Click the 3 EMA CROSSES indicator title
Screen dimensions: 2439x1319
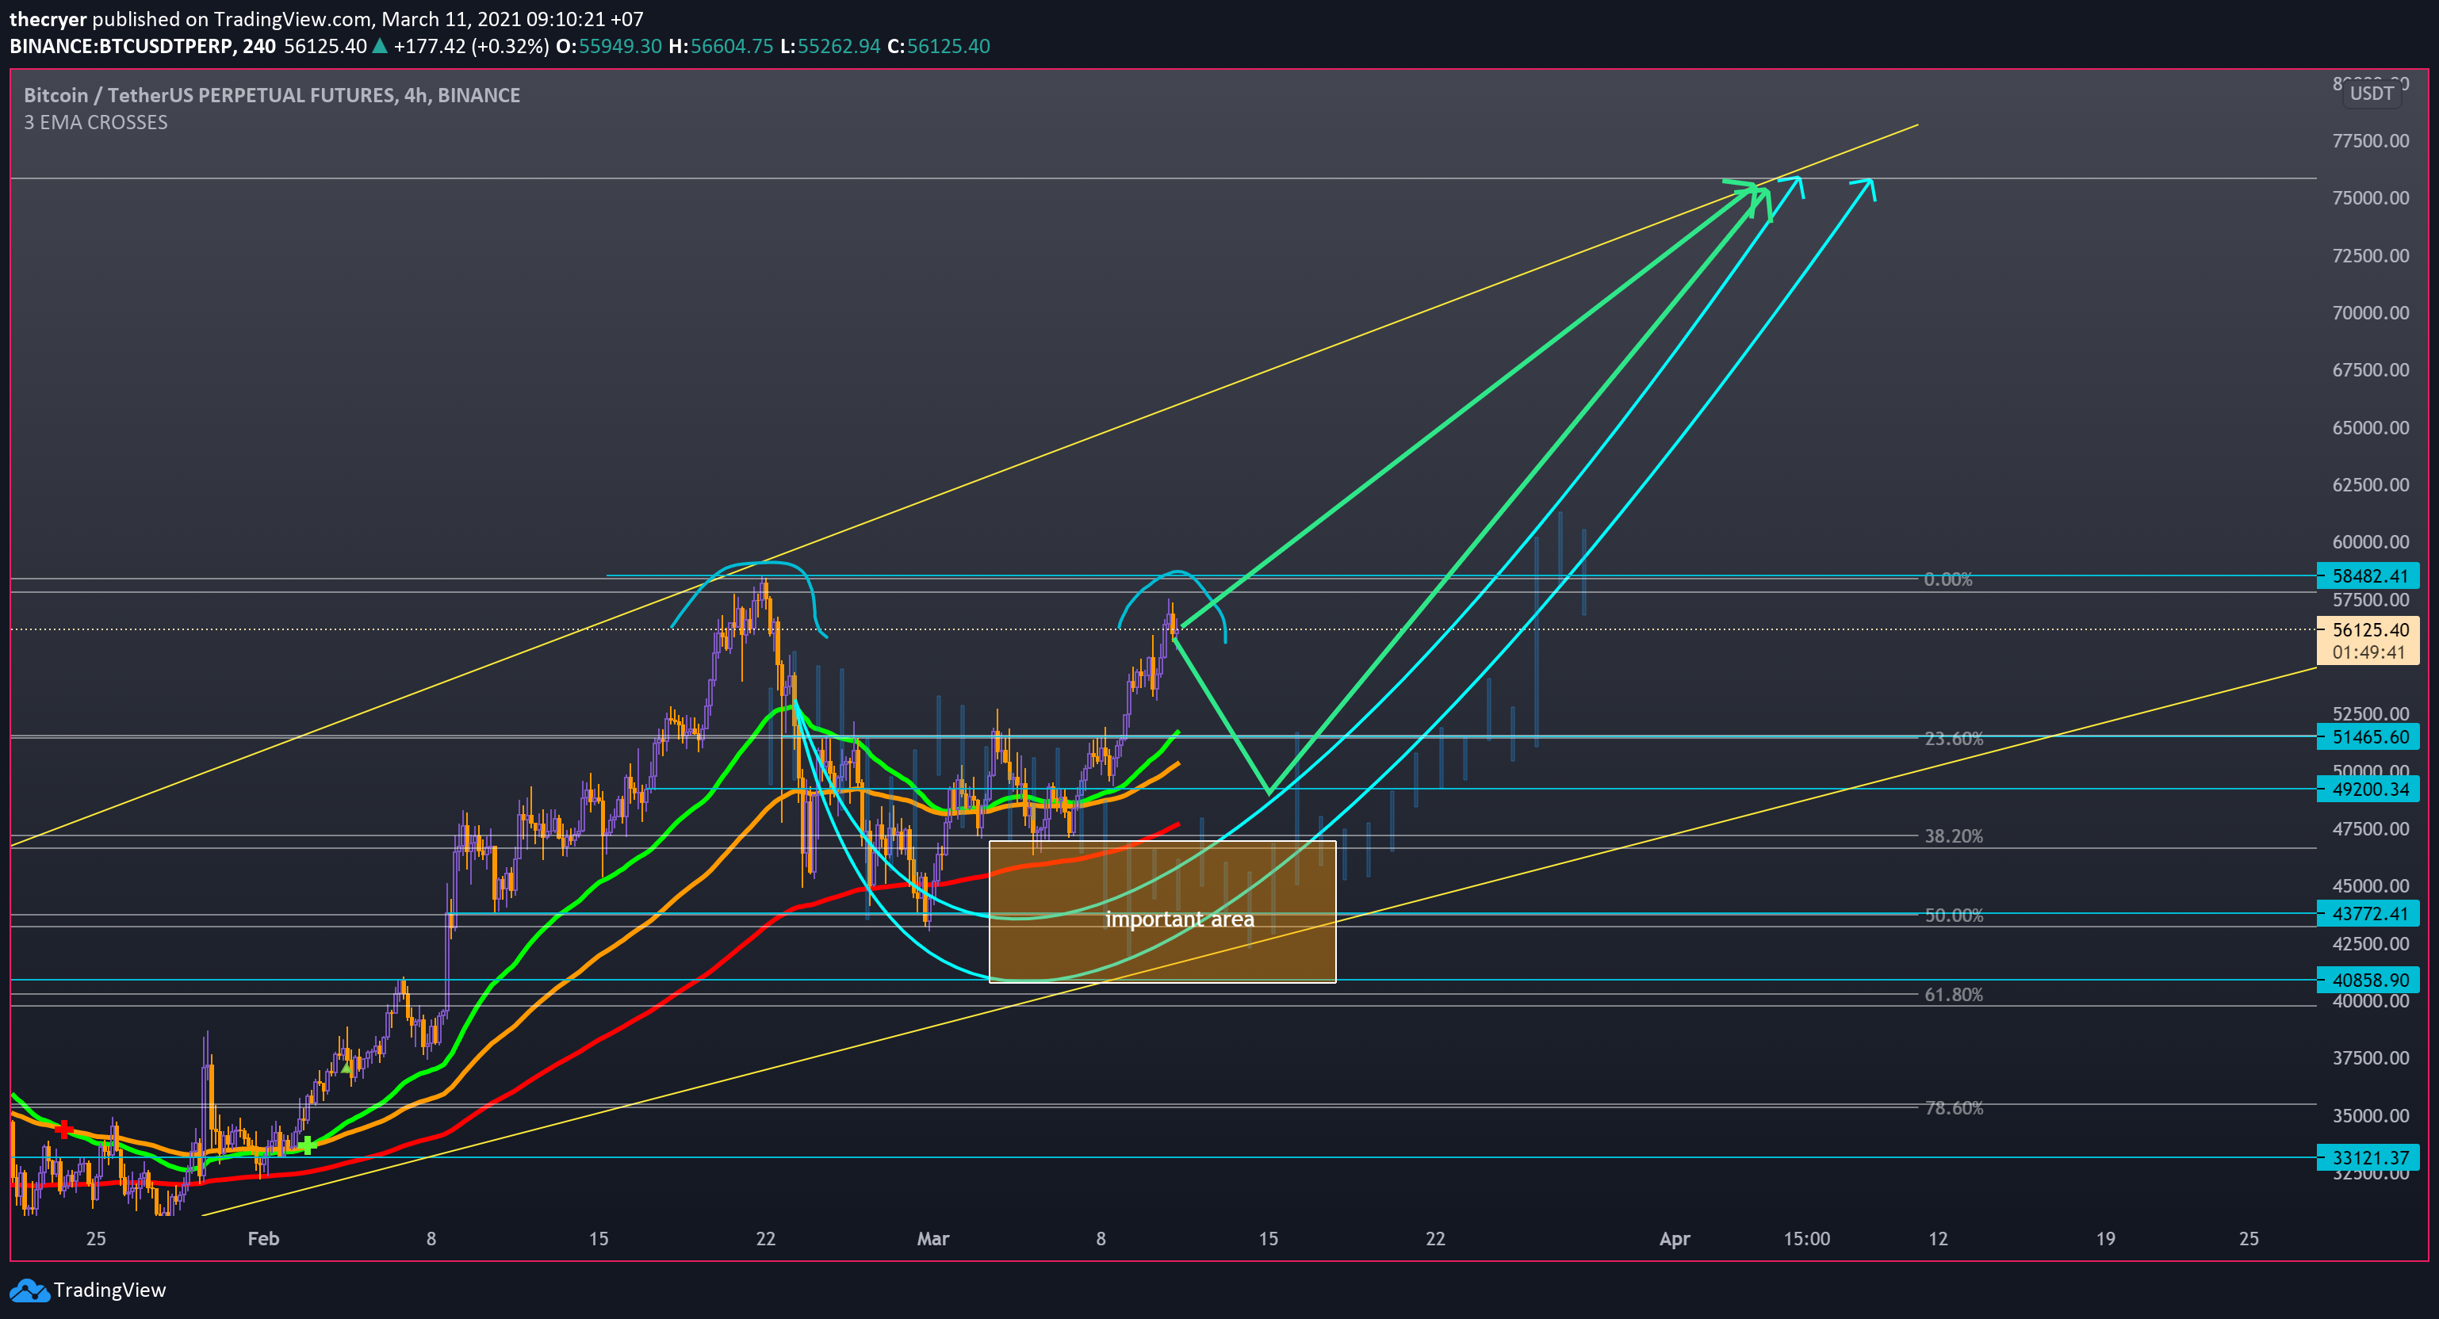pos(96,122)
